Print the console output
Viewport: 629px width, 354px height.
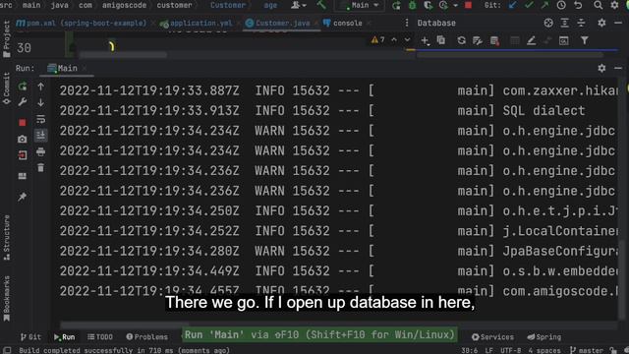coord(41,151)
